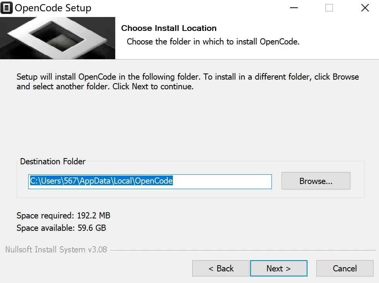
Task: Go back with the < Back button
Action: [221, 268]
